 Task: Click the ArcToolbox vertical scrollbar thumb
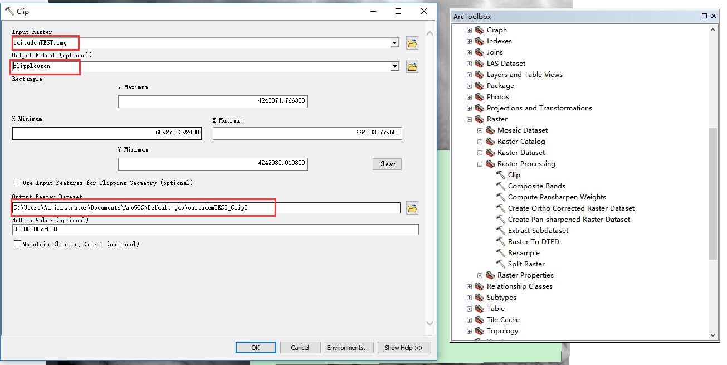tap(713, 193)
